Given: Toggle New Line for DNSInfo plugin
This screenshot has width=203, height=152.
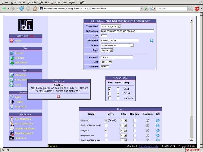Looking at the screenshot, I should [134, 121].
